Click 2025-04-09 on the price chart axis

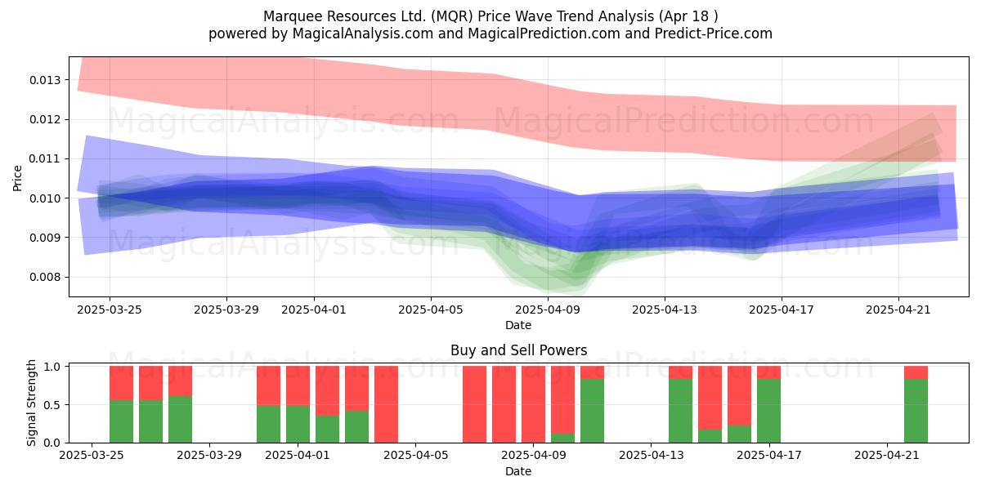pyautogui.click(x=548, y=310)
